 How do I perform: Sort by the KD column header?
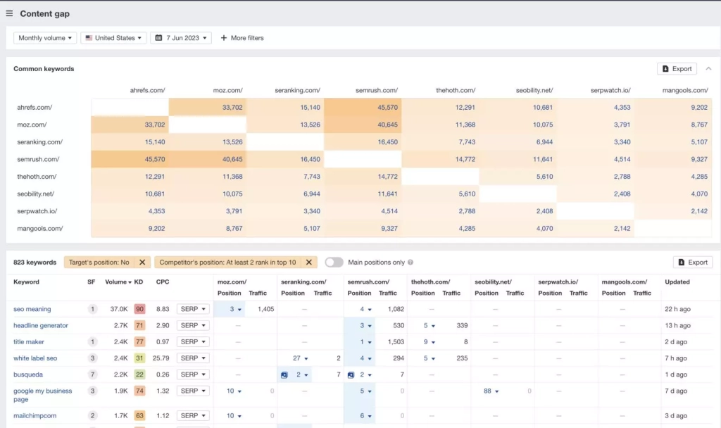pos(139,282)
